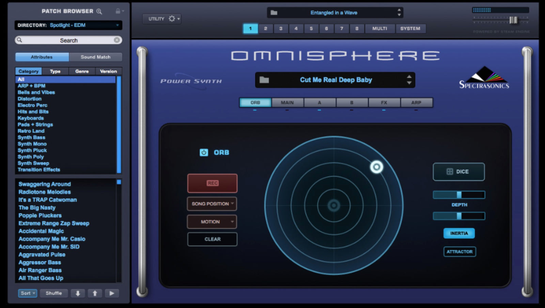The width and height of the screenshot is (545, 308).
Task: Open the Entangled in a Wave multi menu
Action: (335, 13)
